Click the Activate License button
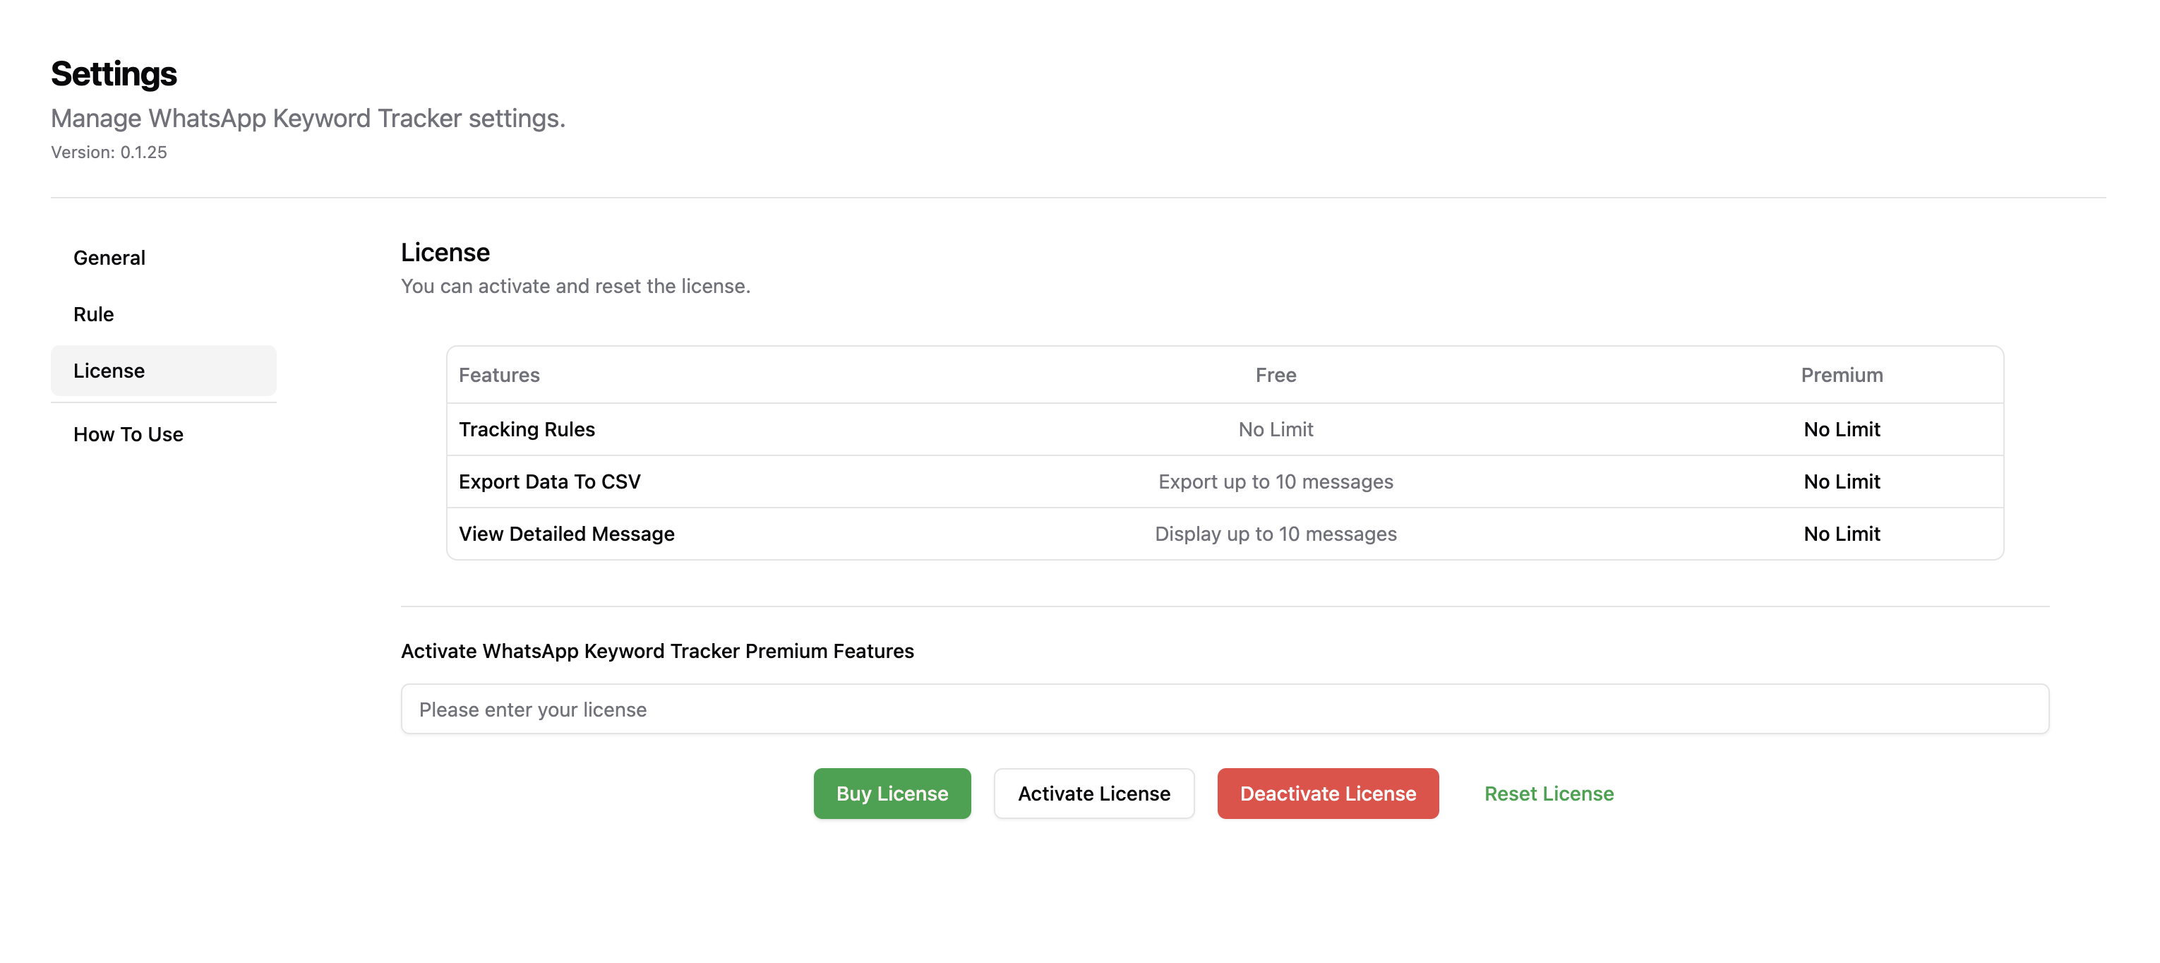Screen dimensions: 2160x963 [1093, 793]
